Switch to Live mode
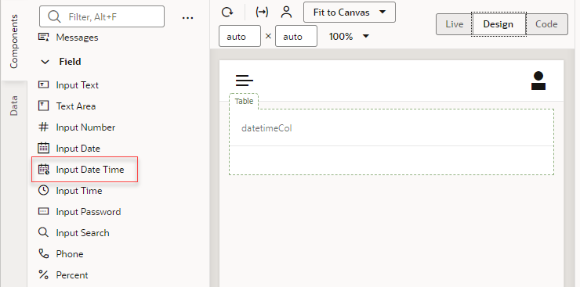Viewport: 580px width, 287px height. [455, 24]
